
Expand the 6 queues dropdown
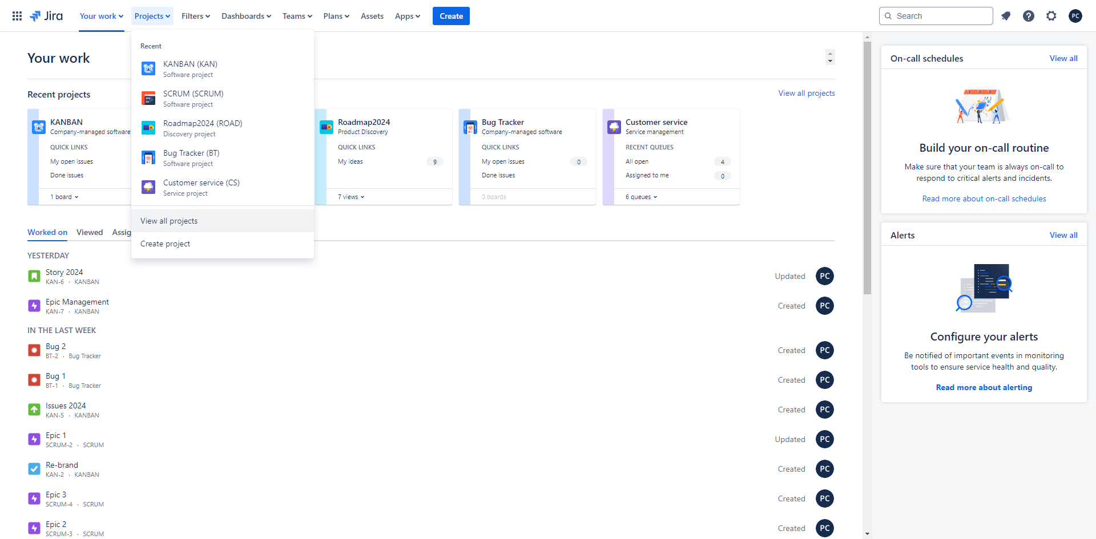click(641, 197)
